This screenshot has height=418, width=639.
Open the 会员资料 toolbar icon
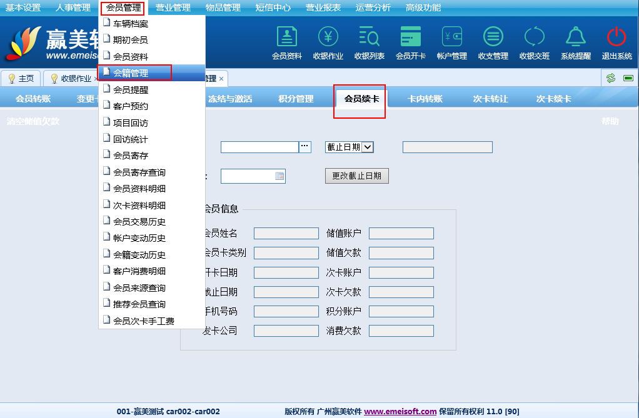287,39
